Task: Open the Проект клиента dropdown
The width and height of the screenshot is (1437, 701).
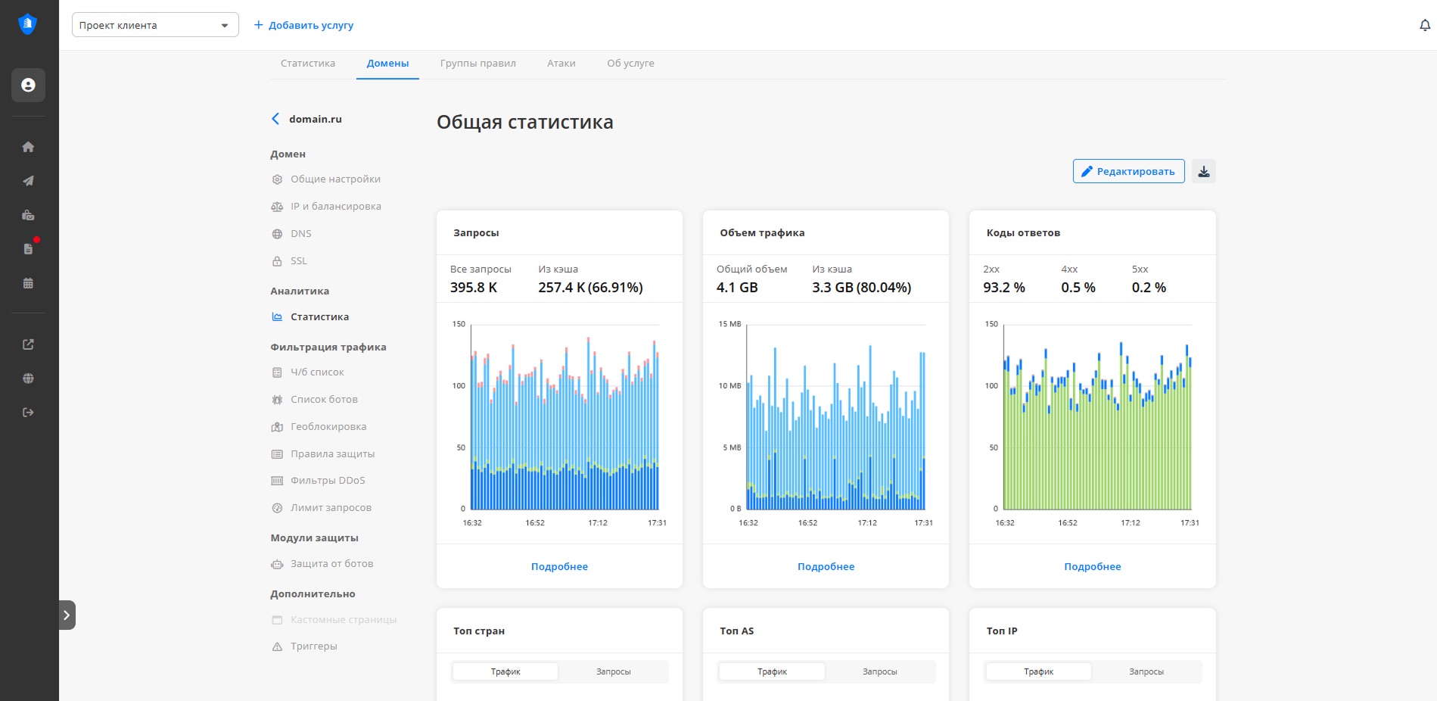Action: tap(155, 25)
